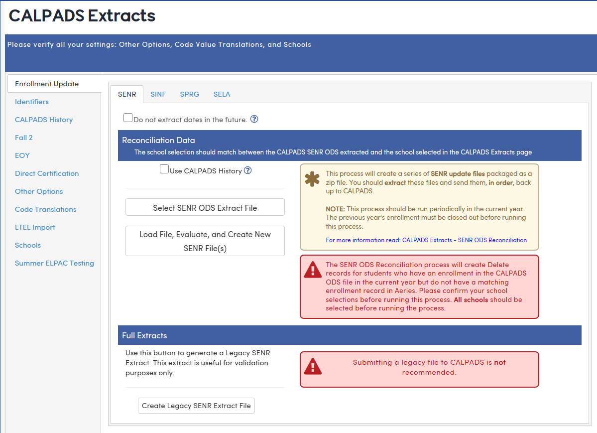Screen dimensions: 597x433
Task: Click Load File, Evaluate, and Create button
Action: click(205, 241)
